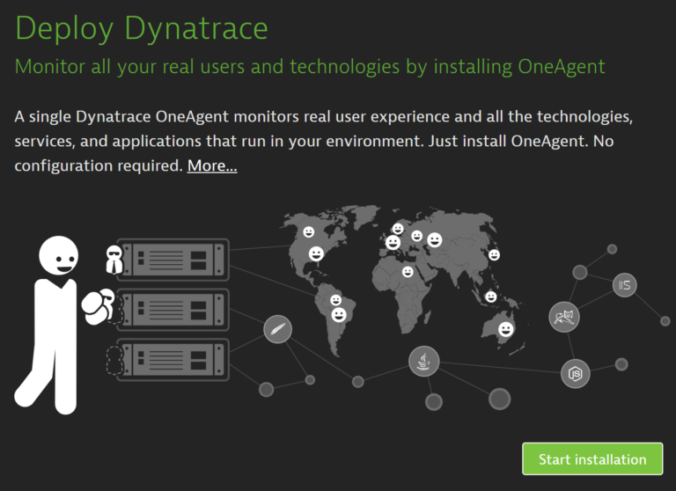The image size is (676, 491).
Task: Click the boxing gloves icon
Action: click(x=97, y=304)
